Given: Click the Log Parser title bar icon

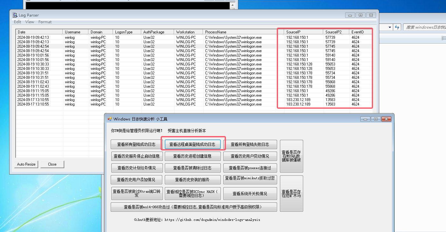Looking at the screenshot, I should pos(15,15).
